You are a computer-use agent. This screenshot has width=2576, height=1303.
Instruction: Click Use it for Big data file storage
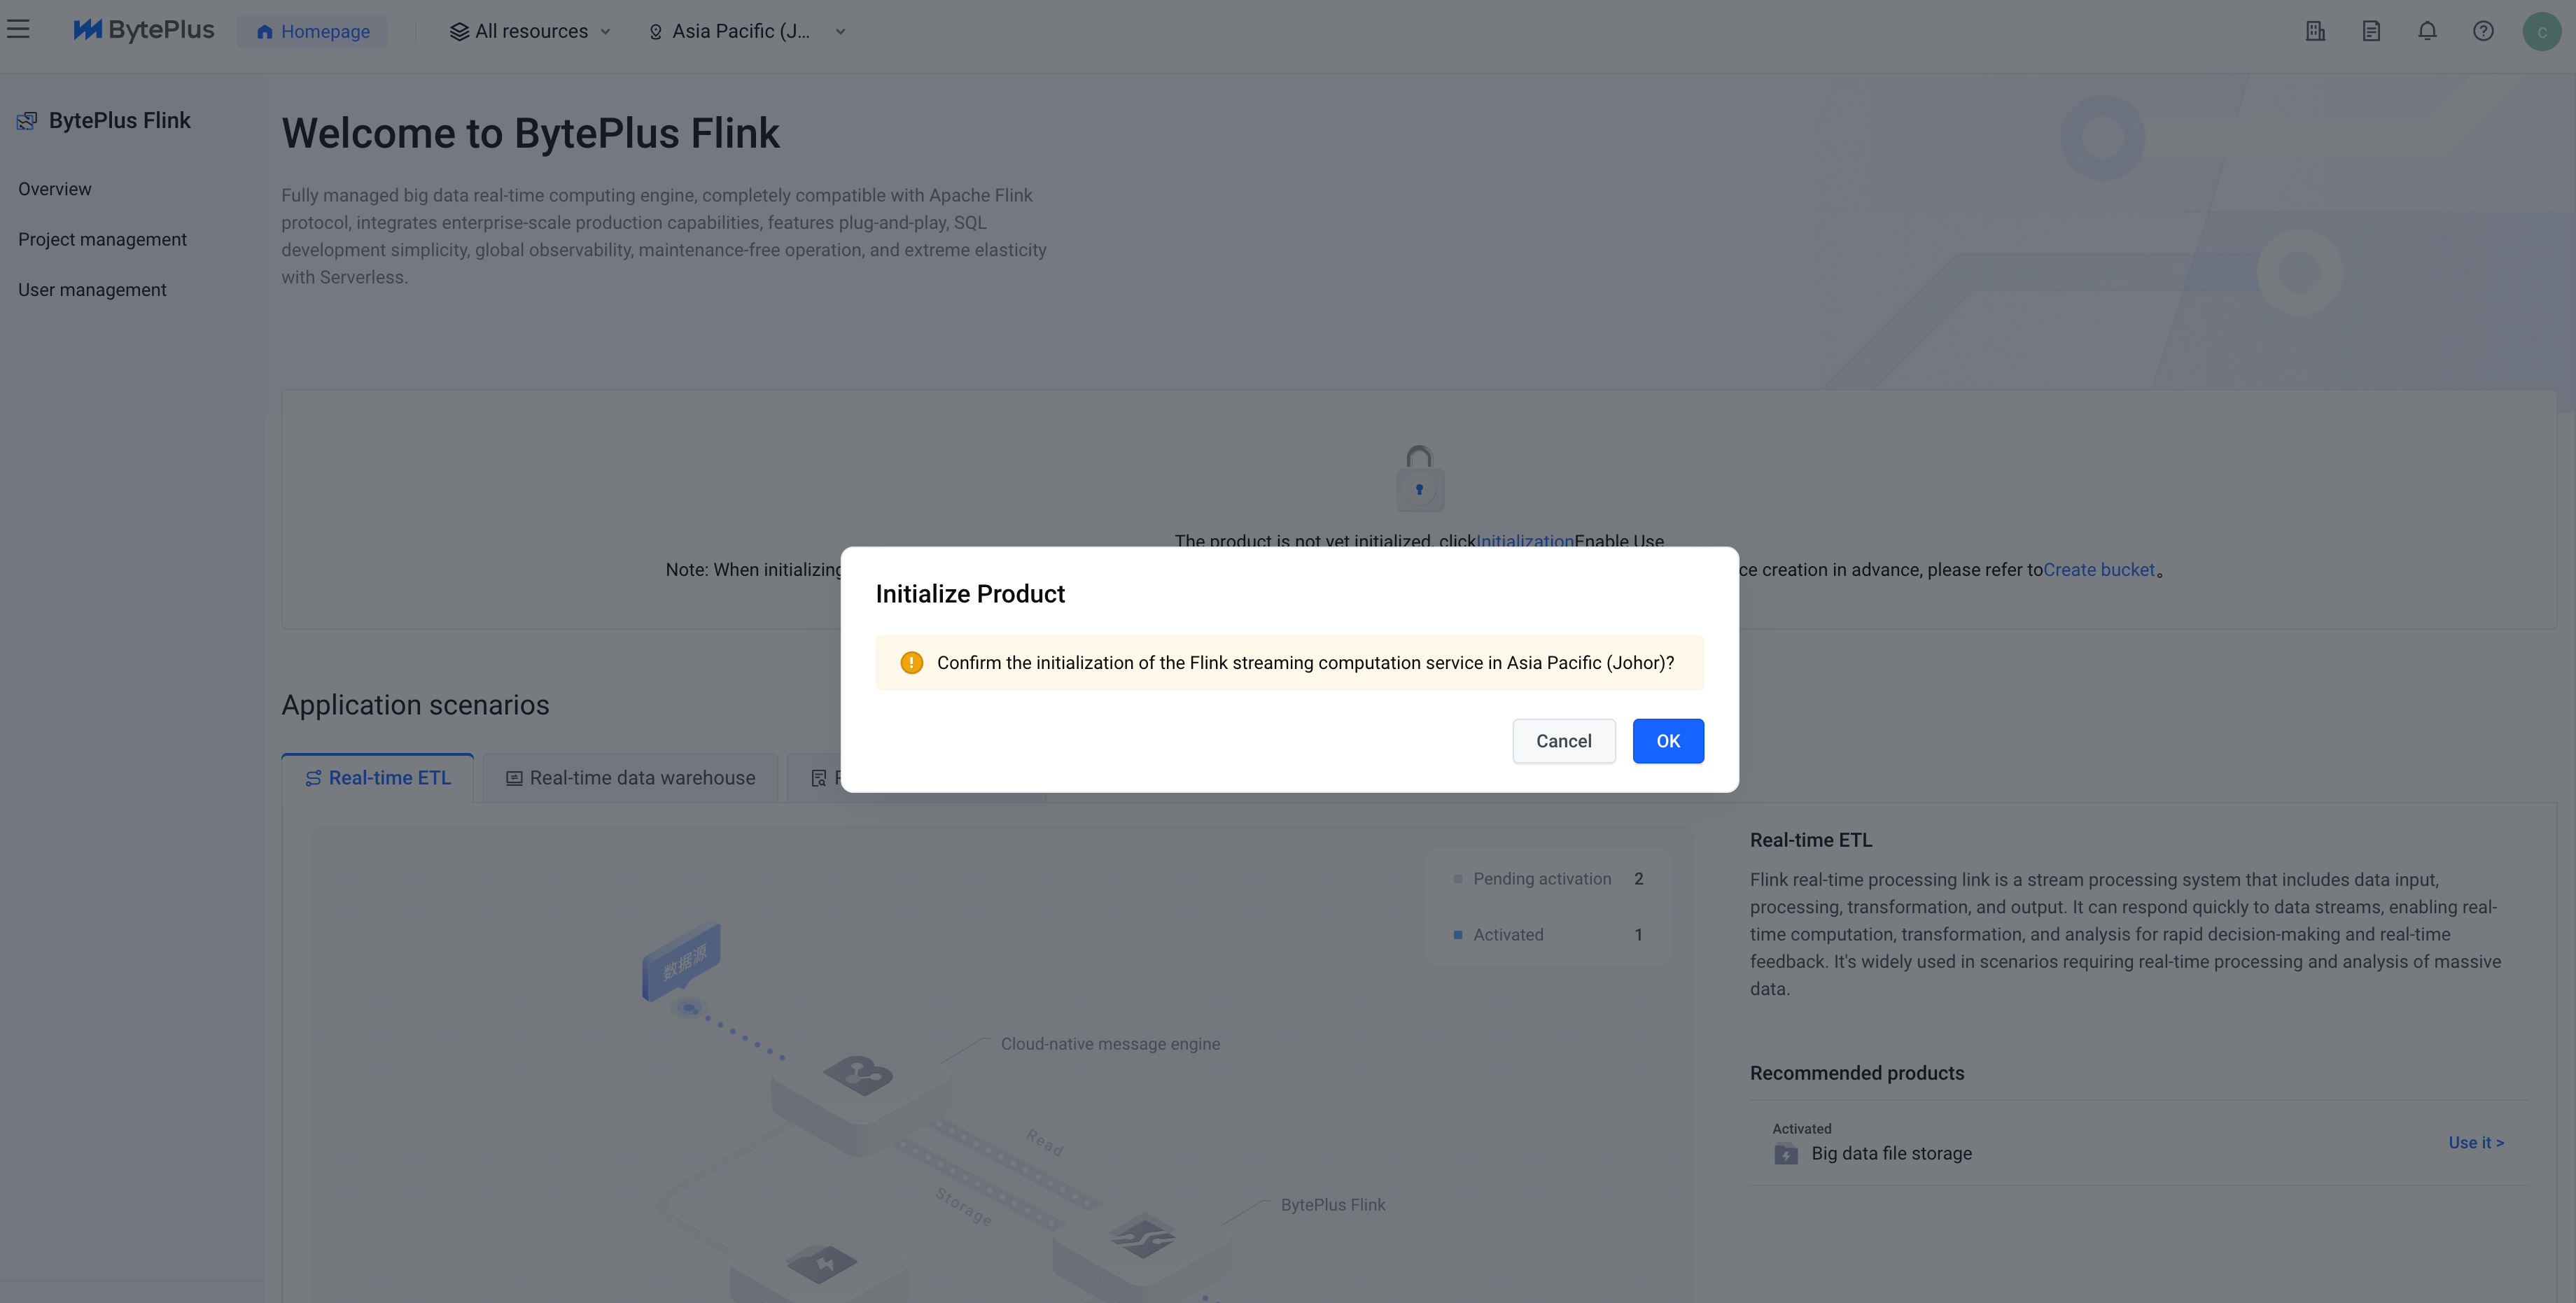coord(2475,1142)
